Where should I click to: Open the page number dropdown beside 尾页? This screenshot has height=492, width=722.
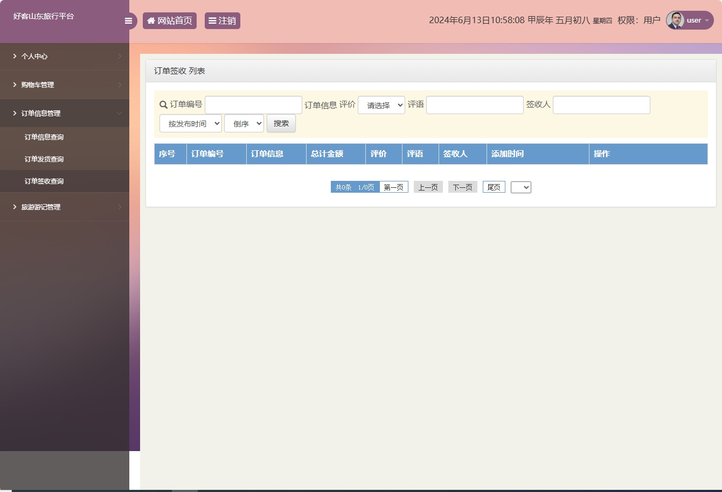[x=520, y=187]
